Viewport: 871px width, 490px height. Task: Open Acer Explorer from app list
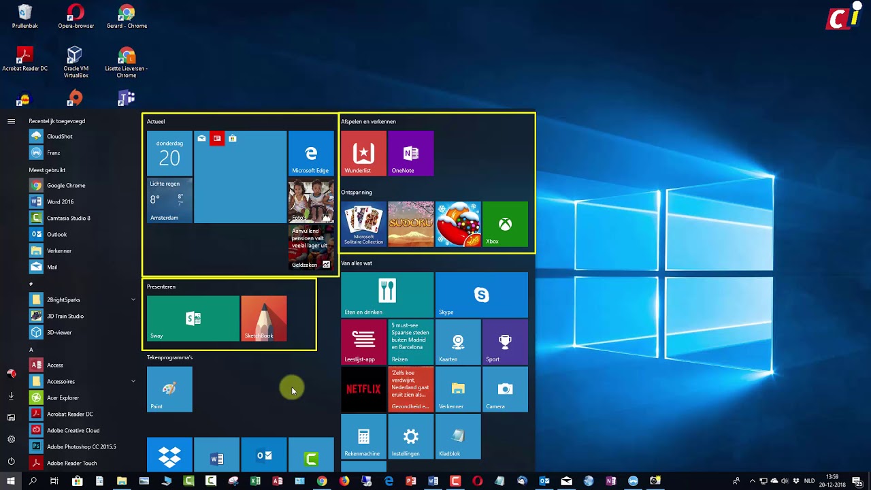82,397
